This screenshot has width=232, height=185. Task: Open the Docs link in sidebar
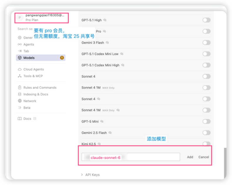pos(27,119)
